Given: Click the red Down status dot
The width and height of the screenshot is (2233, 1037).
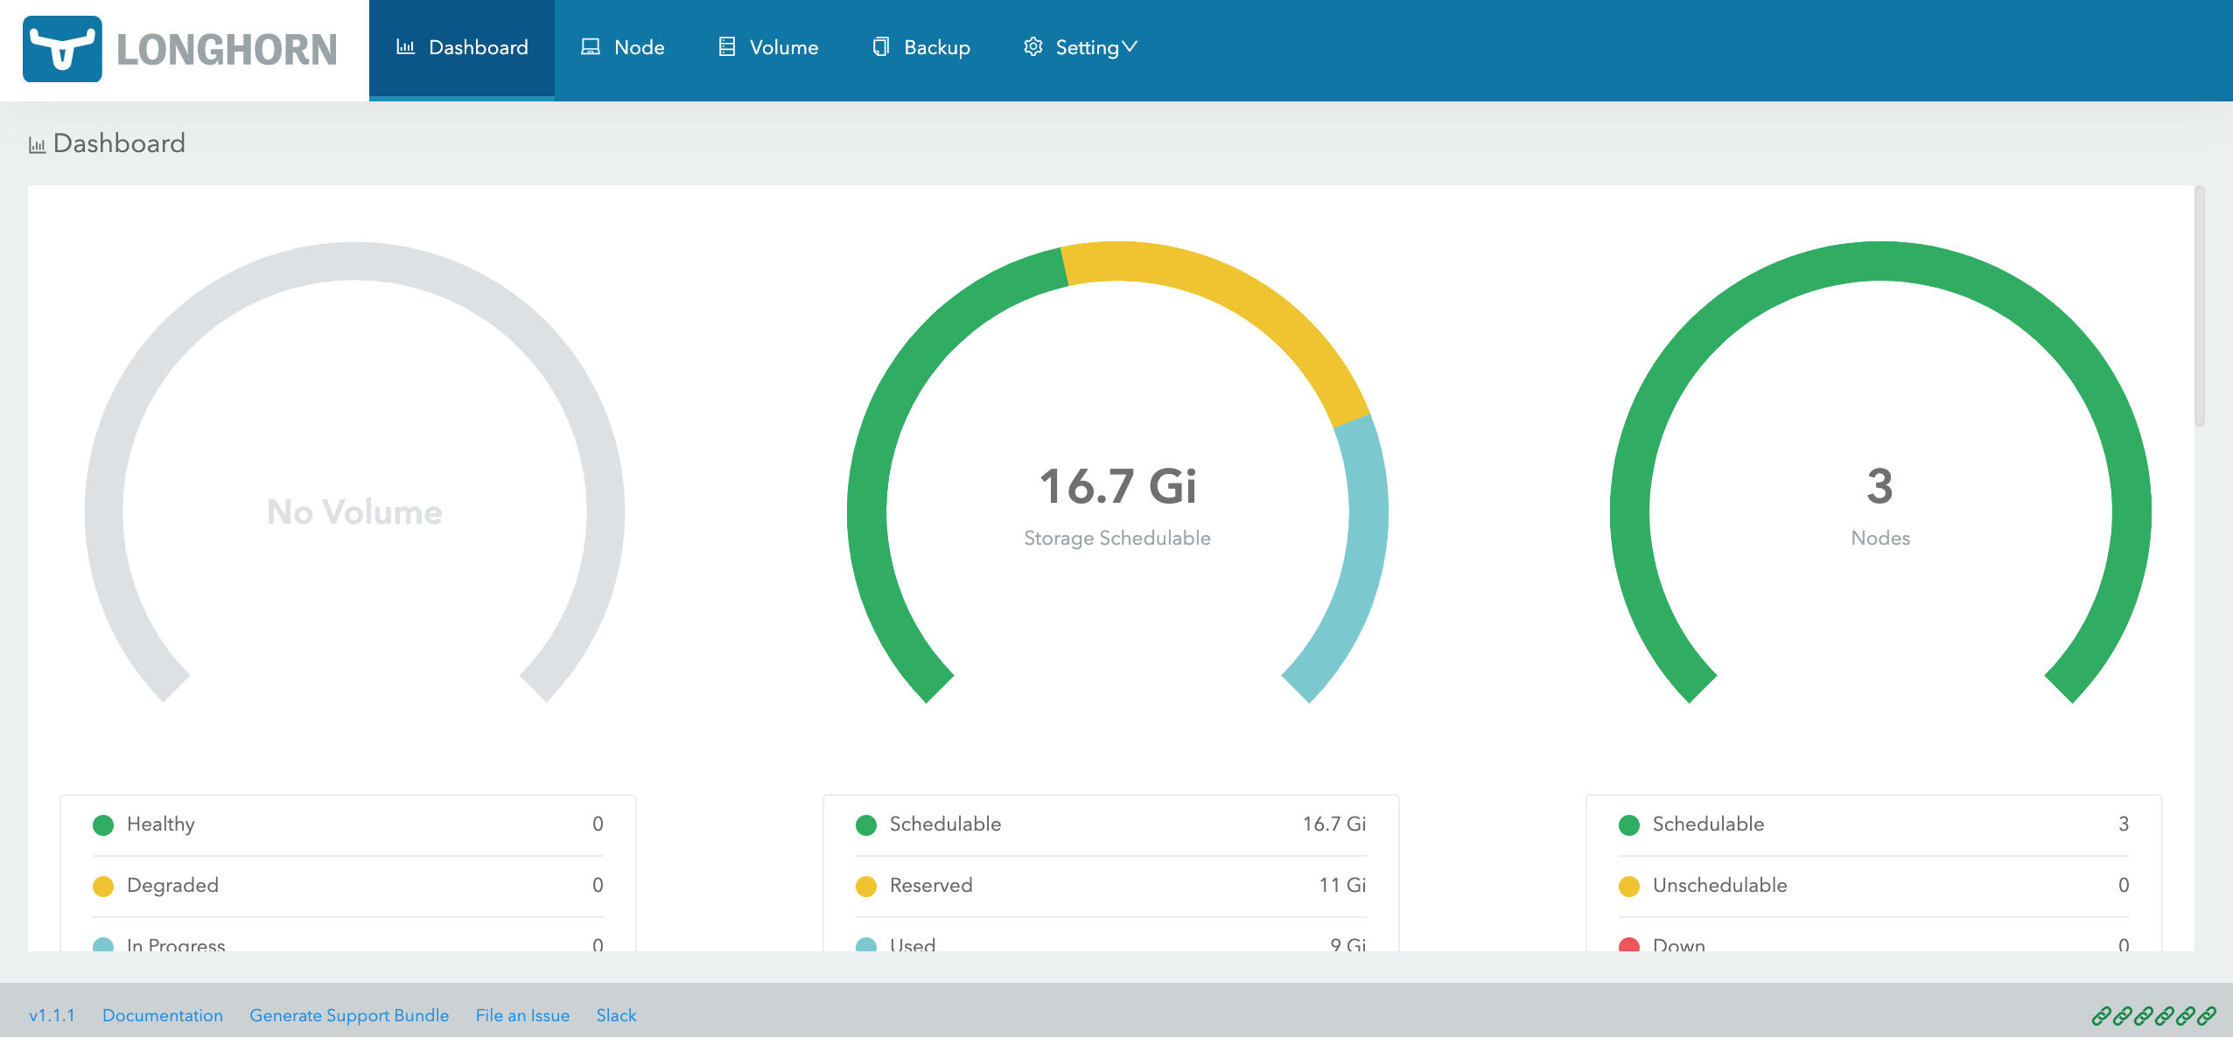Looking at the screenshot, I should coord(1629,945).
